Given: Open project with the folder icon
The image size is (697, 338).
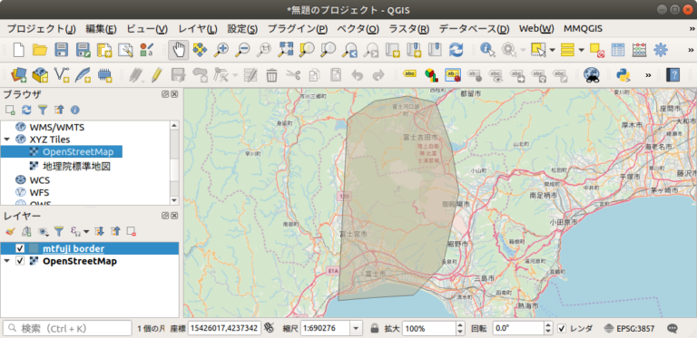Looking at the screenshot, I should tap(40, 49).
